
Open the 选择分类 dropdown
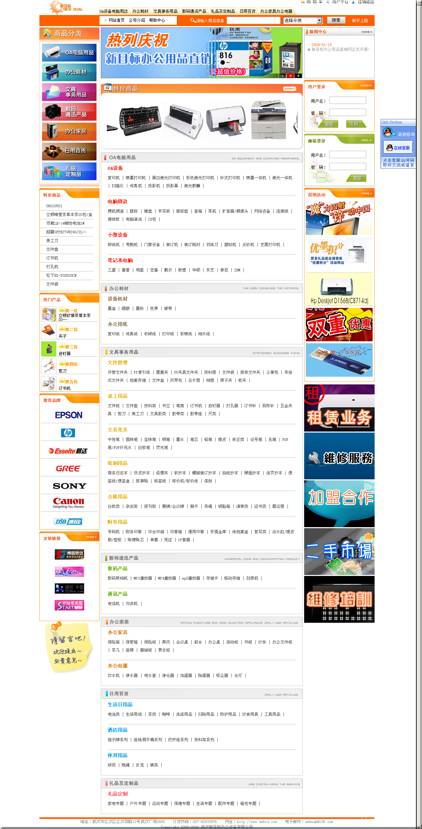tap(303, 20)
